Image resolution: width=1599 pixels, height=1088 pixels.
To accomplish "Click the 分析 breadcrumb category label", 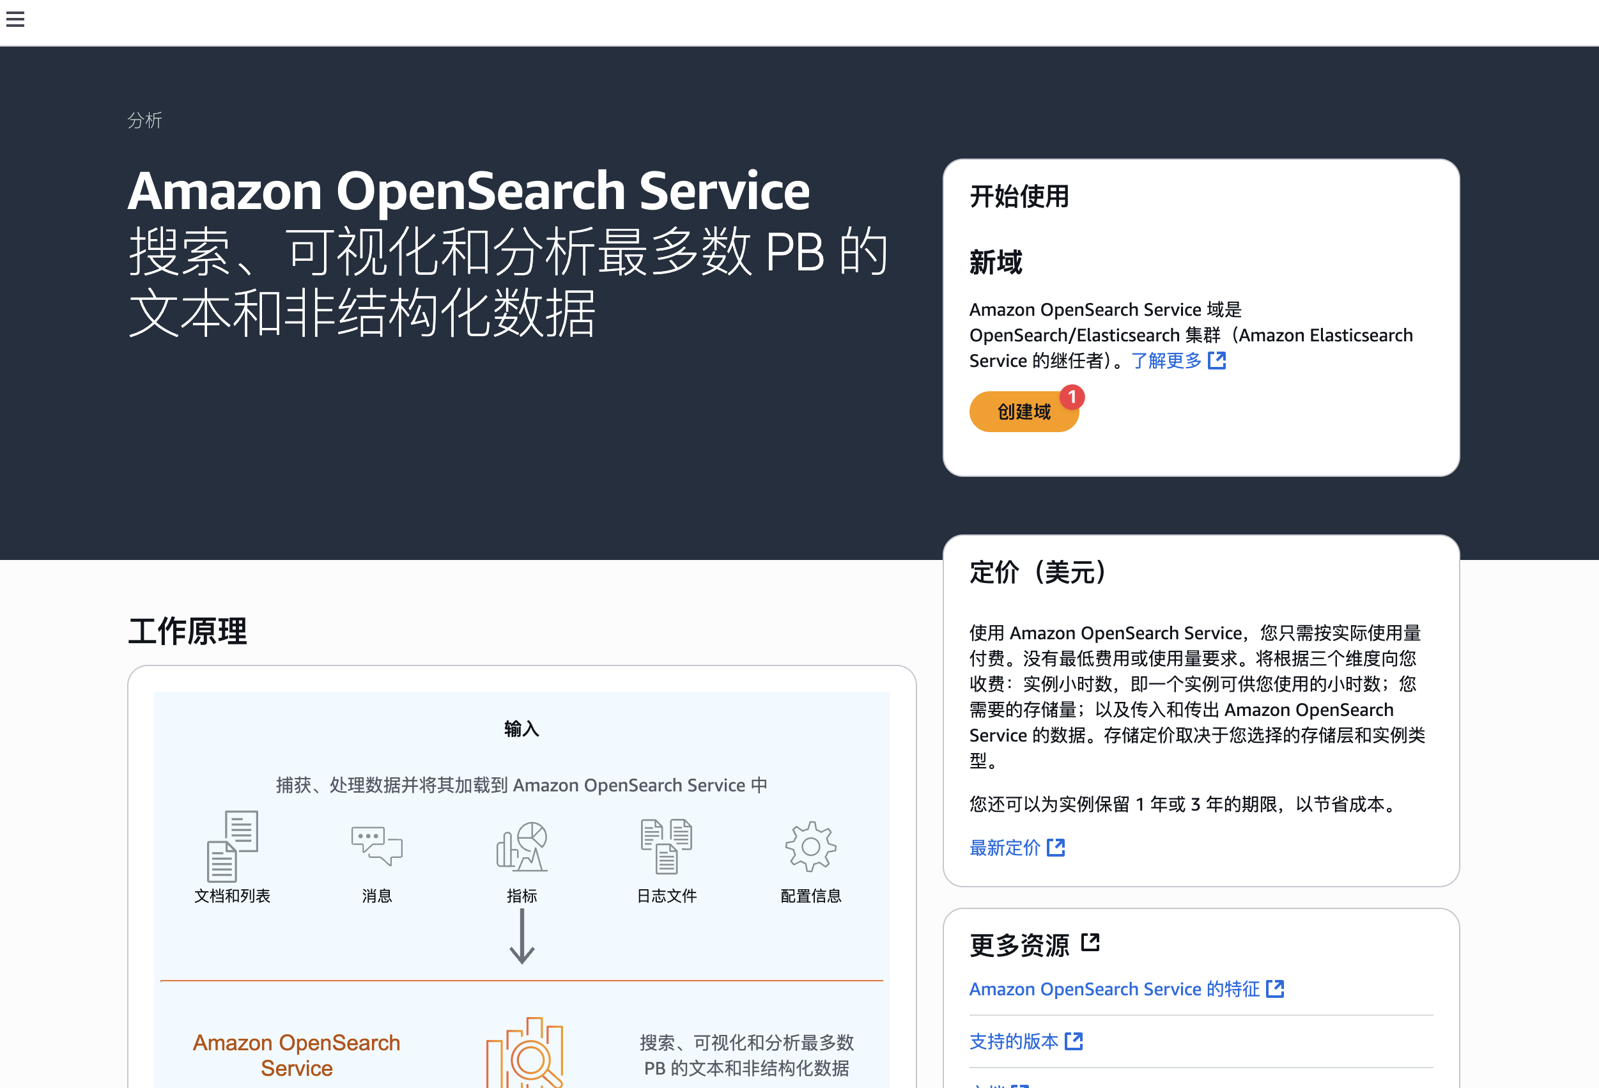I will 144,120.
